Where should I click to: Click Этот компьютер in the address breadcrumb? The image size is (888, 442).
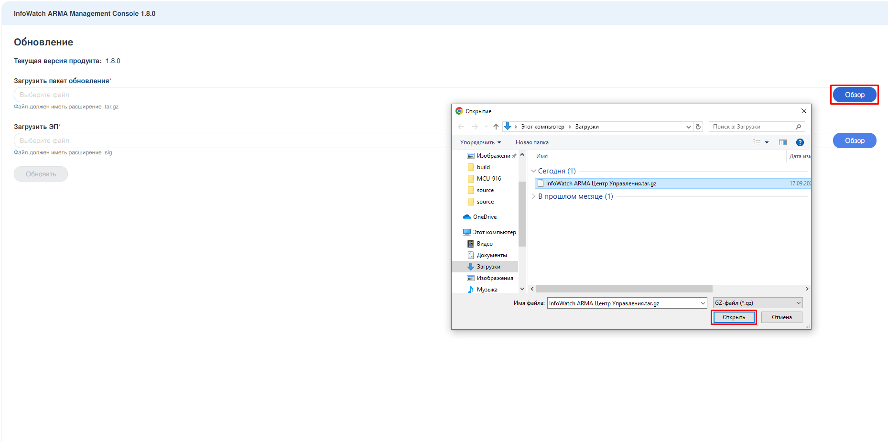[x=542, y=127]
